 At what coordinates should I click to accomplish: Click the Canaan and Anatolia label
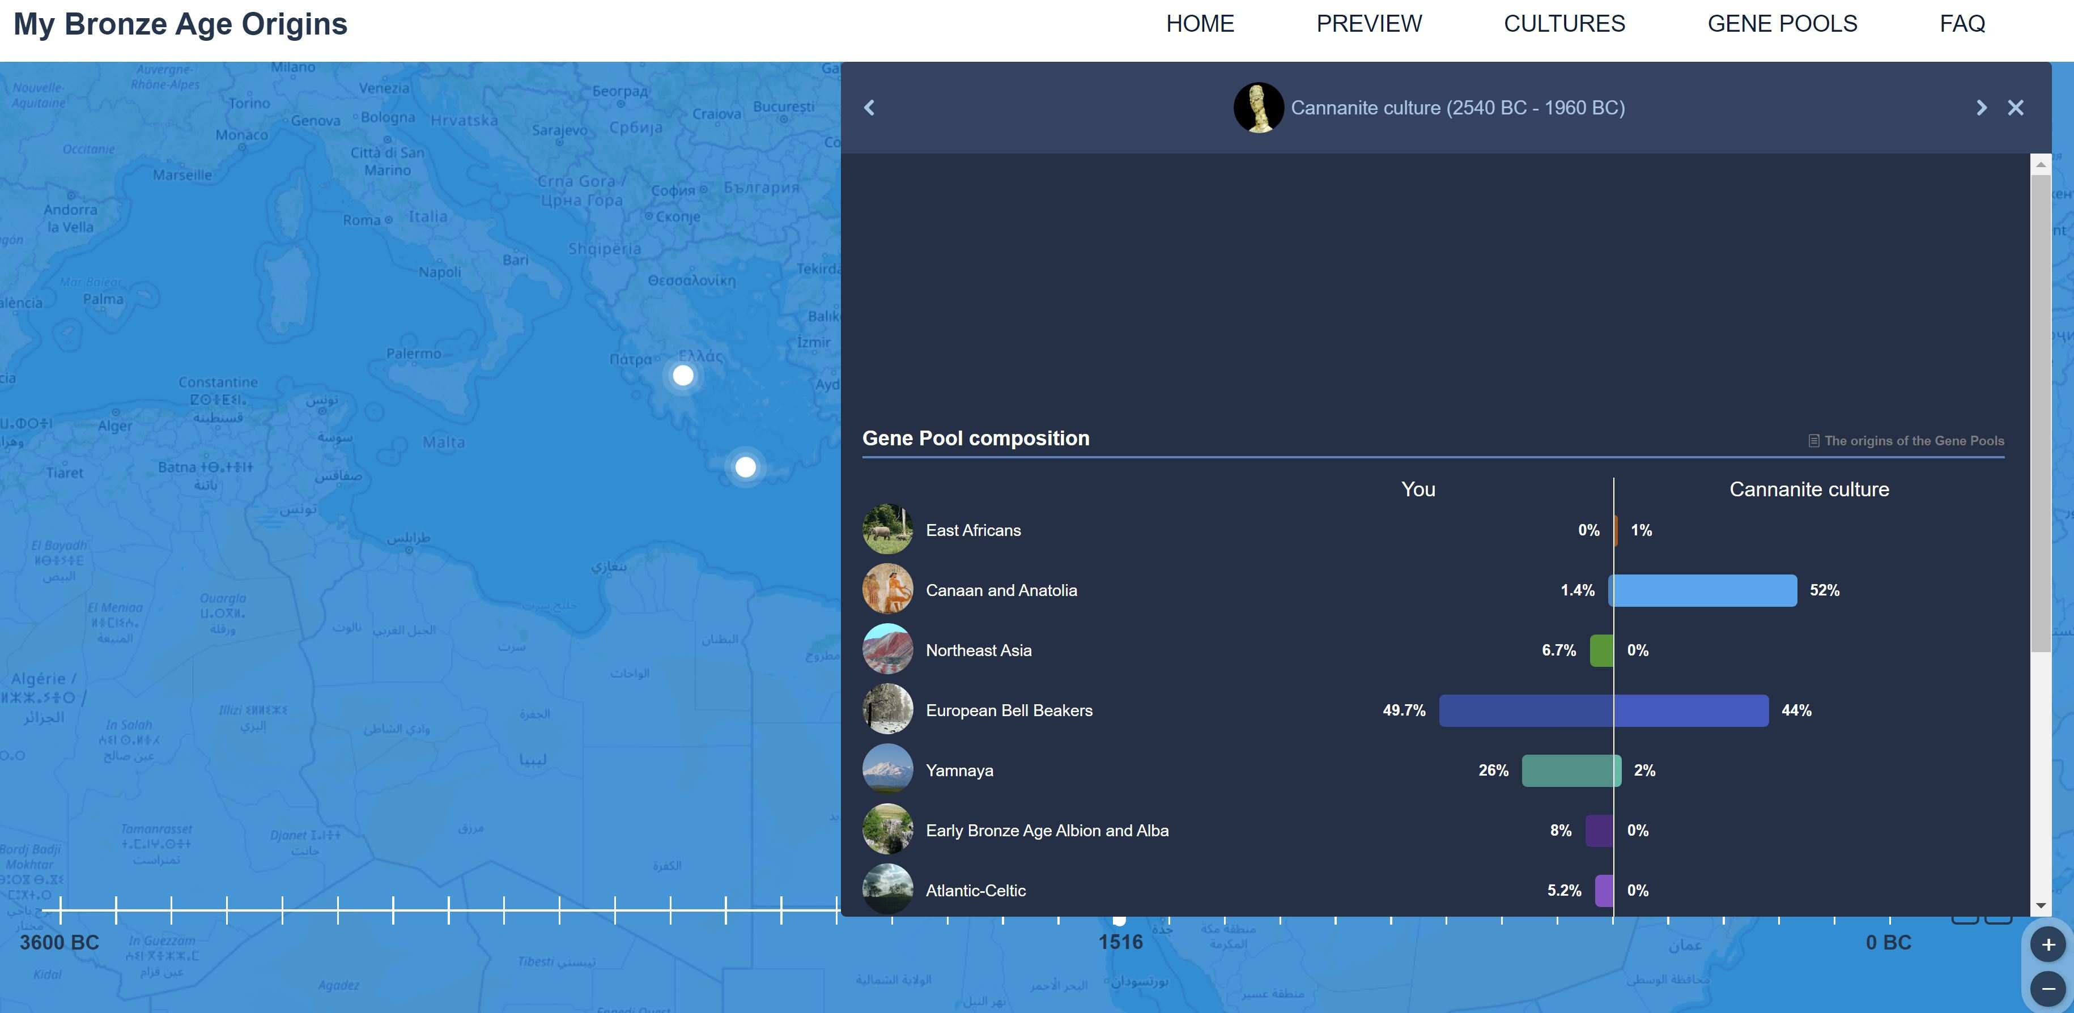pyautogui.click(x=1001, y=590)
